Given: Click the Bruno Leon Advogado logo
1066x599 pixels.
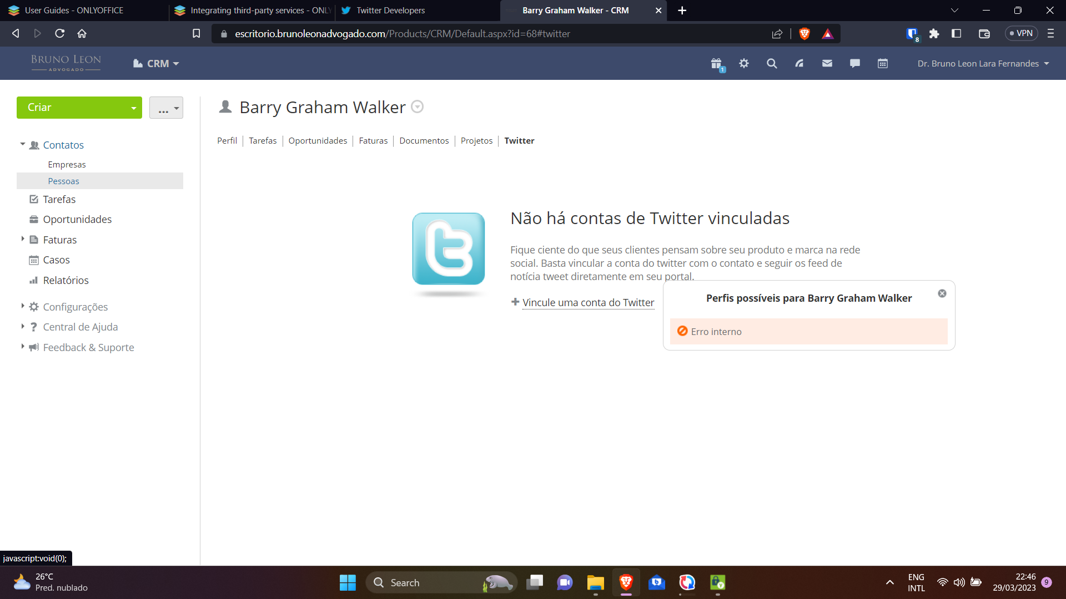Looking at the screenshot, I should pyautogui.click(x=66, y=63).
